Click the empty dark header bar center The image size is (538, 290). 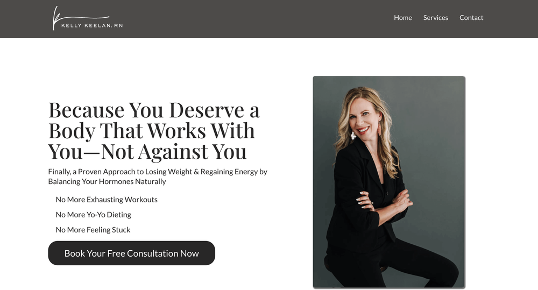coord(257,19)
